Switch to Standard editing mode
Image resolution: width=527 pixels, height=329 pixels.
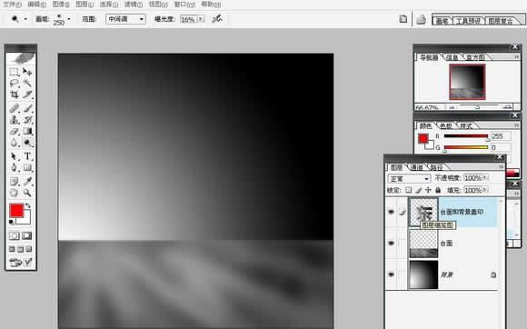(15, 236)
